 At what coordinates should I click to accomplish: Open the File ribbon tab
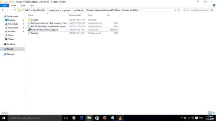click(4, 5)
